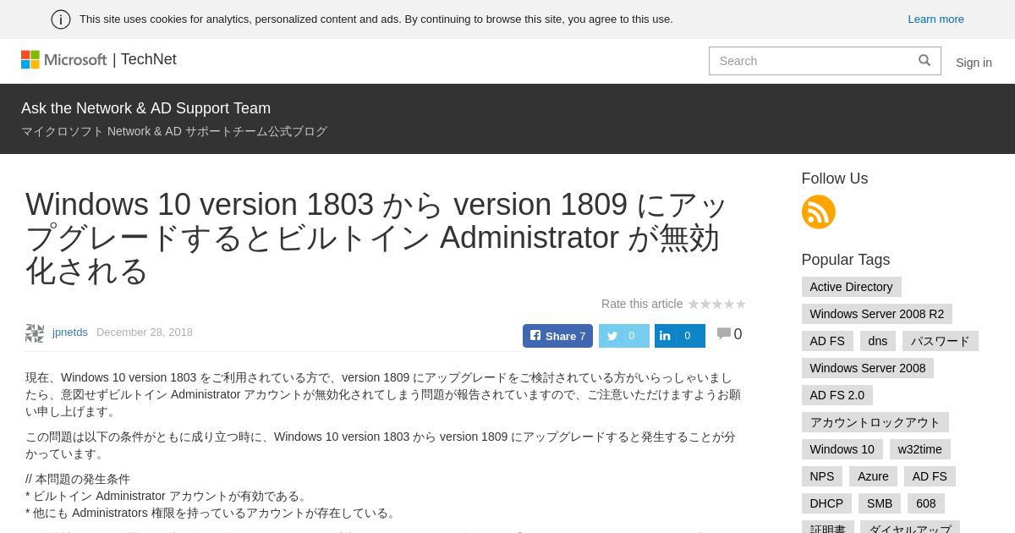
Task: Select the NPS tag
Action: tap(822, 476)
